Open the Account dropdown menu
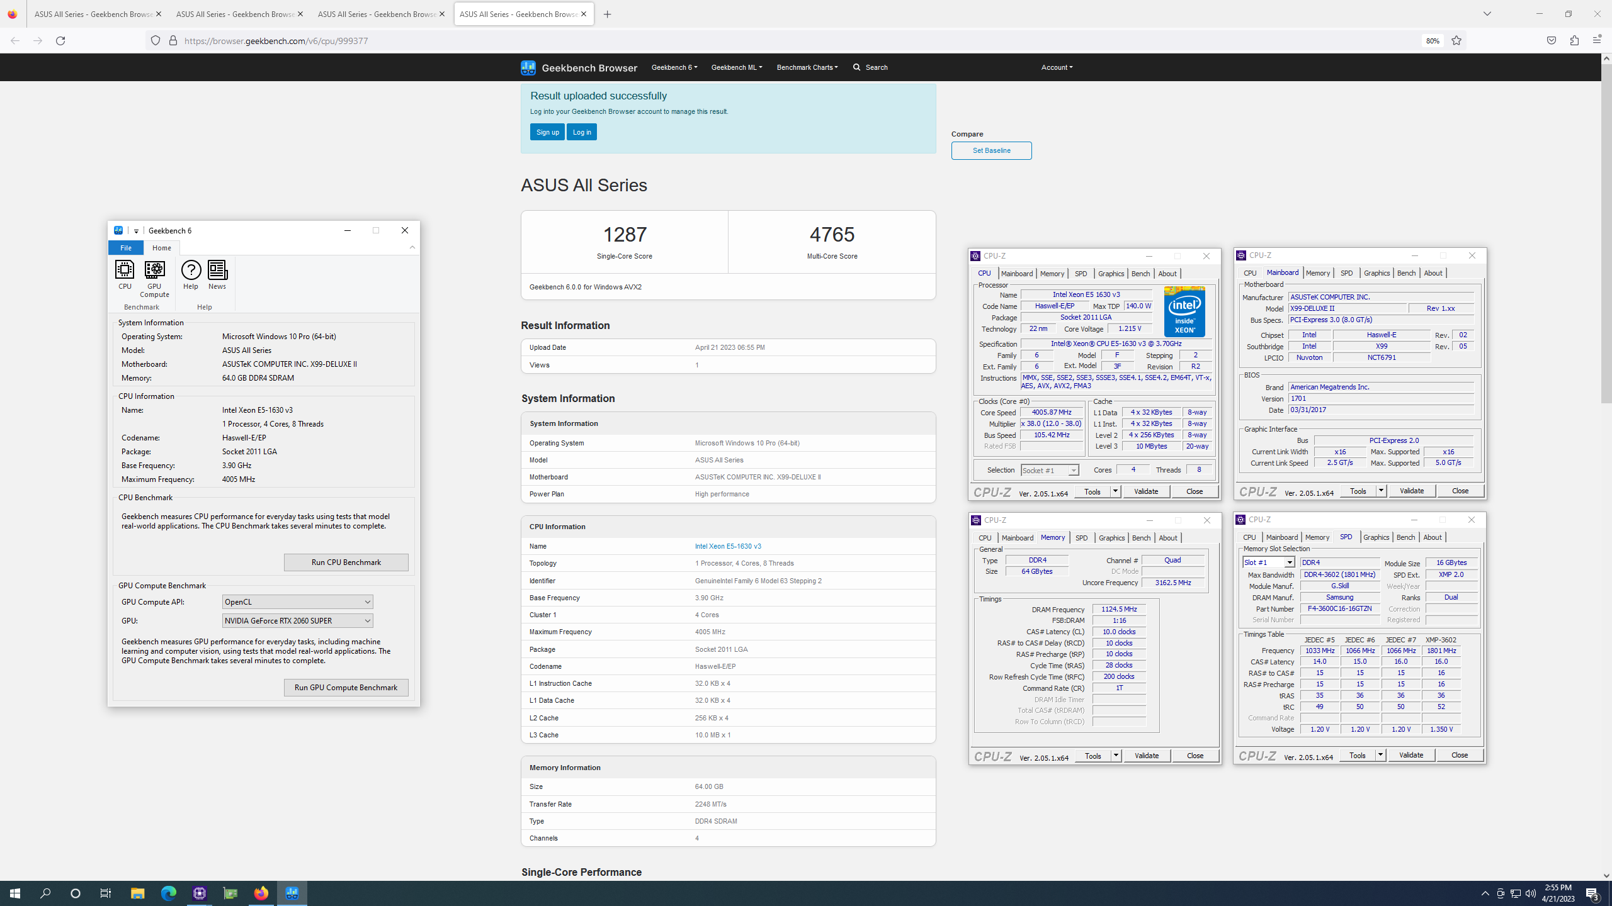The height and width of the screenshot is (906, 1612). [1057, 67]
